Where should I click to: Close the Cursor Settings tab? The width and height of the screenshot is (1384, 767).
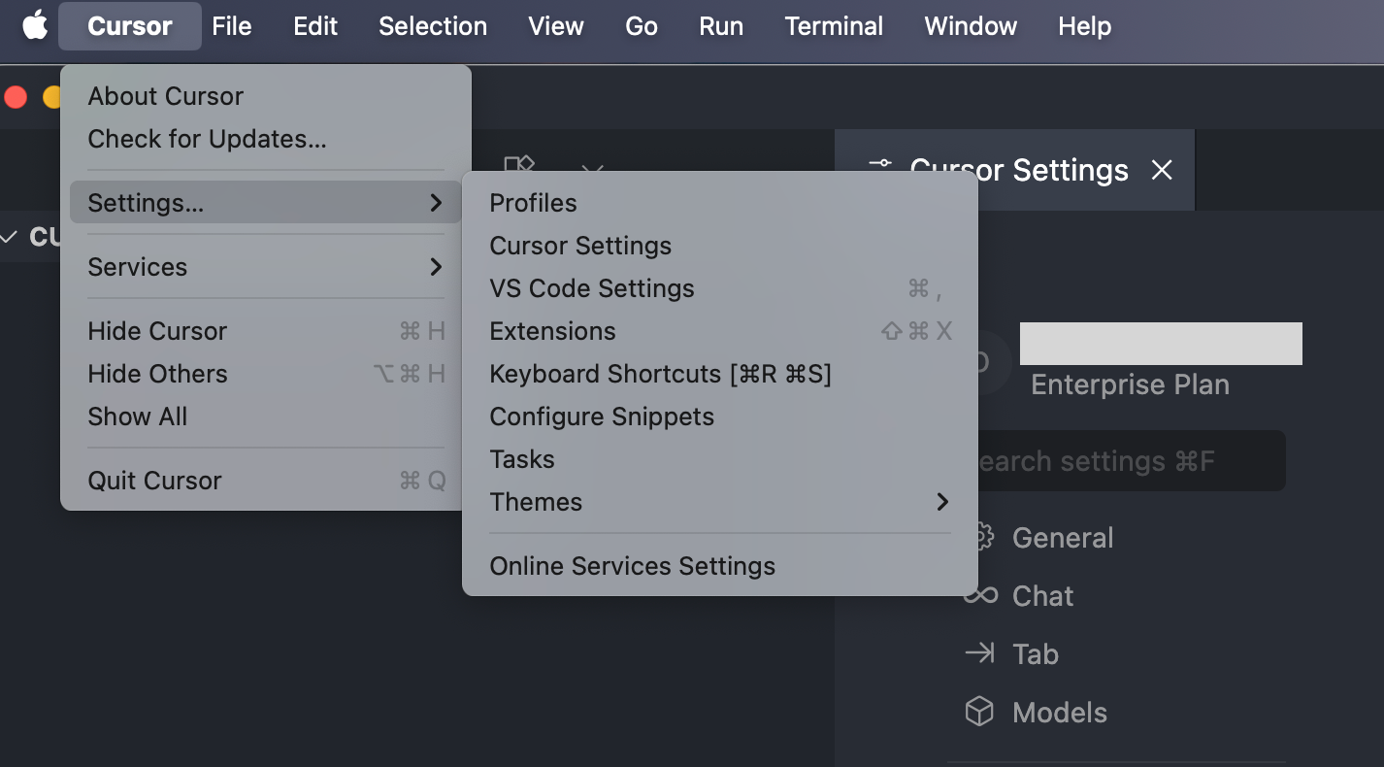coord(1162,171)
